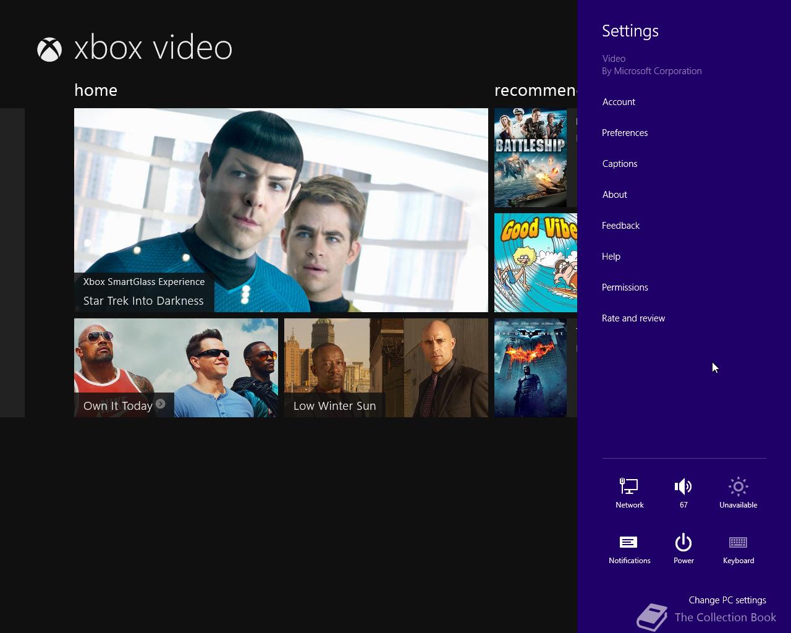Viewport: 791px width, 633px height.
Task: Click the xbox video title text
Action: click(153, 48)
